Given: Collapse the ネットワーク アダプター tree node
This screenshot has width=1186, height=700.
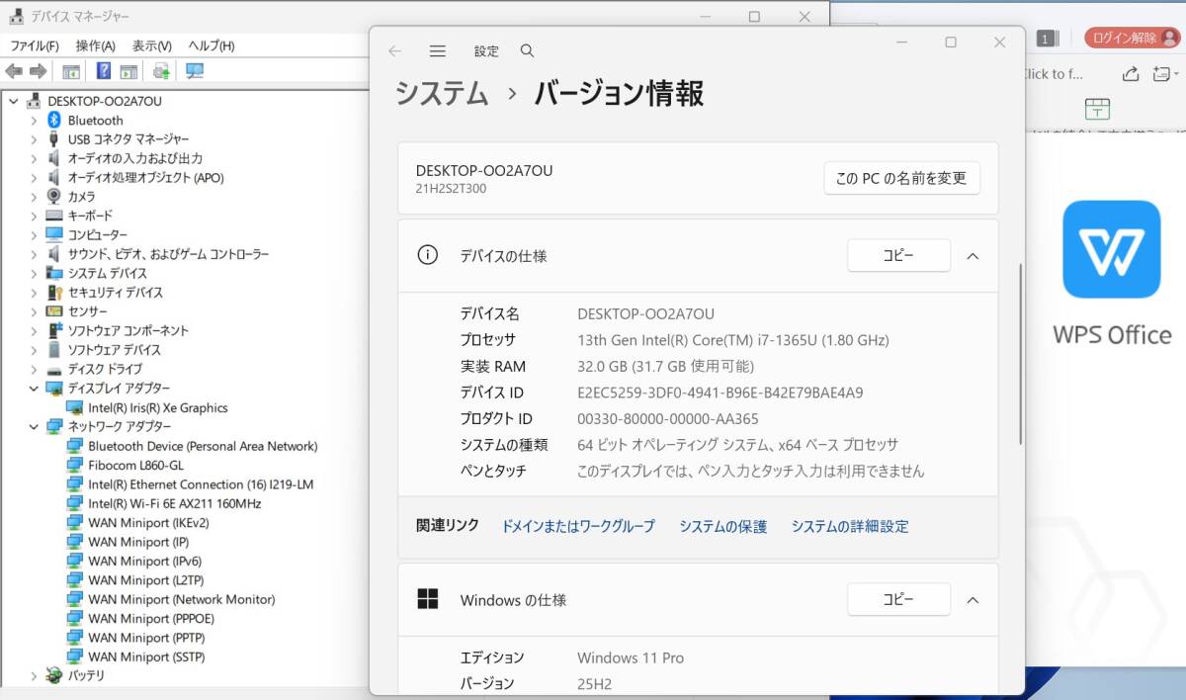Looking at the screenshot, I should (34, 427).
